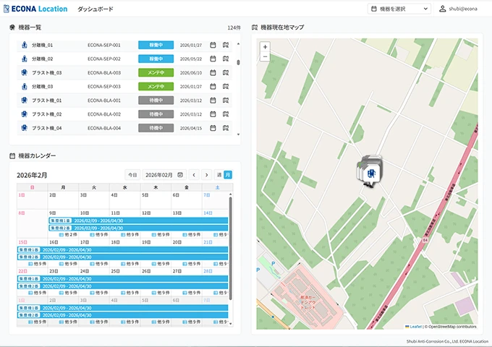Open map icon for 分離機_01 row

click(x=226, y=45)
